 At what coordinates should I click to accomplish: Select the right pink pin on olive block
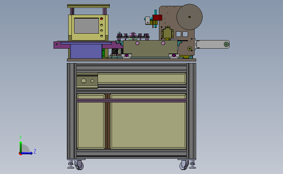click(x=163, y=43)
